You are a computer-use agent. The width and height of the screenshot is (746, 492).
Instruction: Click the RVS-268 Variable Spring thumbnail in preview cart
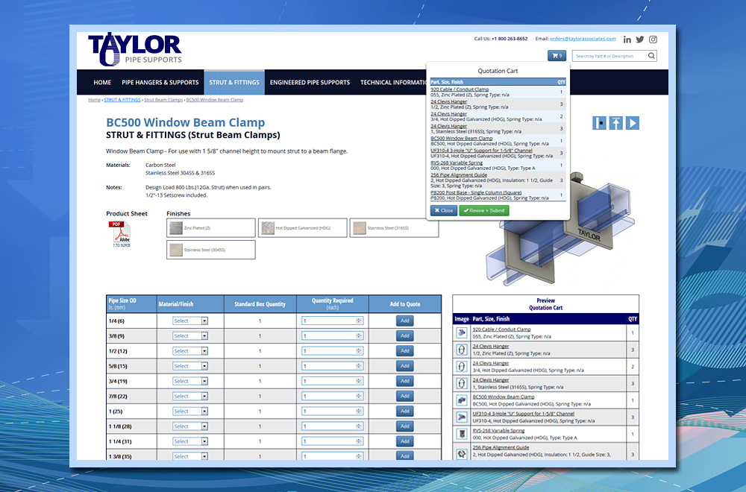462,434
